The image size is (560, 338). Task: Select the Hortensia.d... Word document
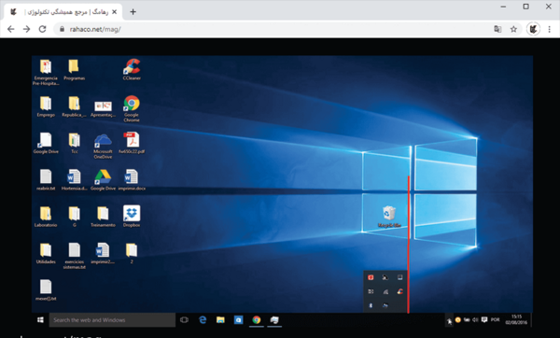click(74, 179)
